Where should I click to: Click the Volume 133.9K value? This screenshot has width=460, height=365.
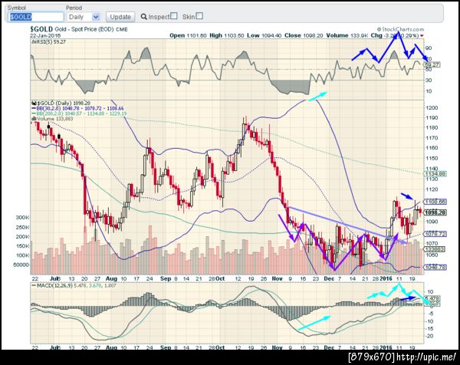tap(347, 35)
